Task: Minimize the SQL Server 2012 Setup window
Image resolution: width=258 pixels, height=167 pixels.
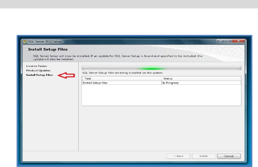Action: coord(221,41)
